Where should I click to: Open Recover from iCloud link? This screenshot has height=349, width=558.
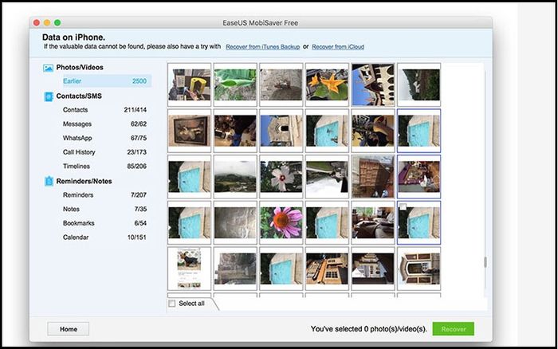338,47
